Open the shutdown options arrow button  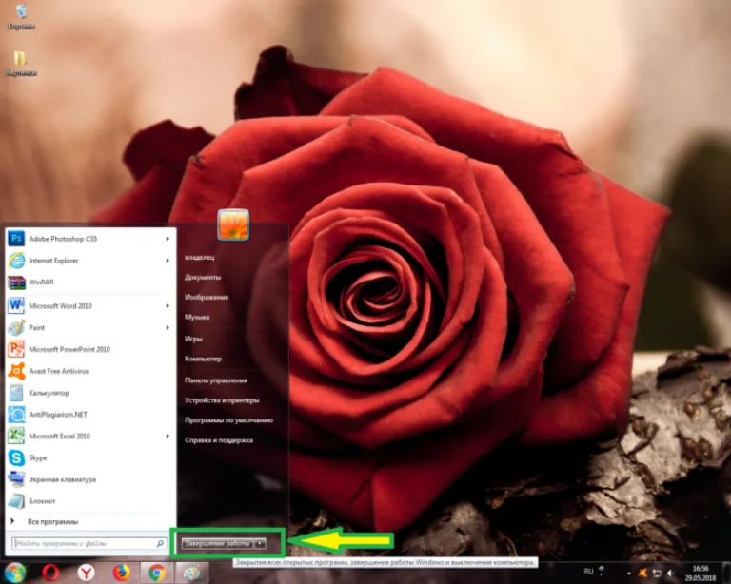(x=260, y=543)
